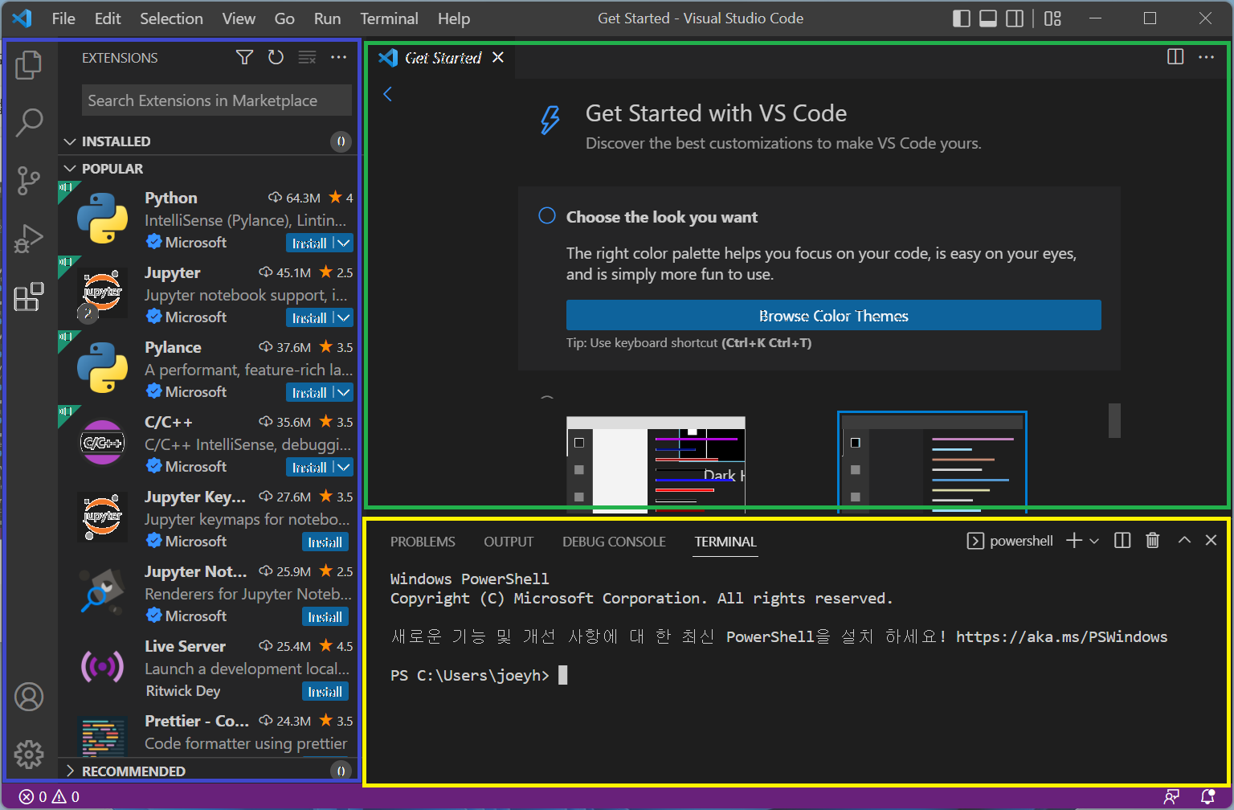
Task: Select the light theme preview thumbnail
Action: (656, 463)
